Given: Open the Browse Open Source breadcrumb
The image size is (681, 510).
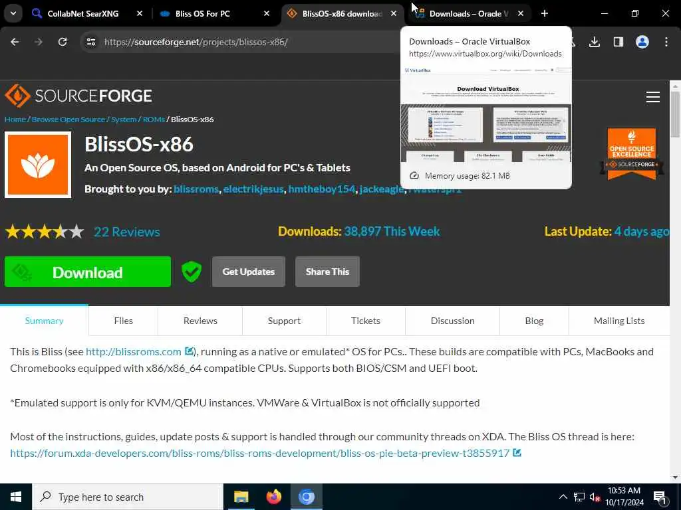Looking at the screenshot, I should click(x=68, y=120).
